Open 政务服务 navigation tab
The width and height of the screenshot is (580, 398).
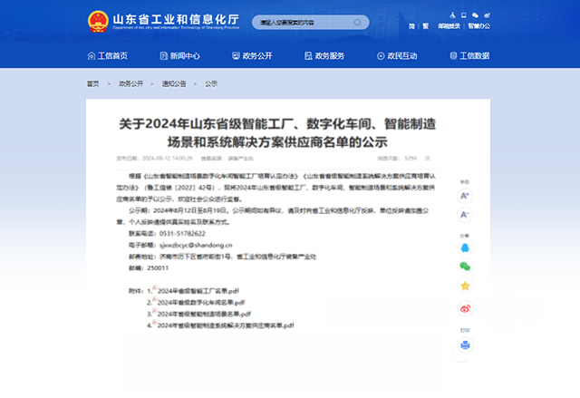[x=324, y=56]
